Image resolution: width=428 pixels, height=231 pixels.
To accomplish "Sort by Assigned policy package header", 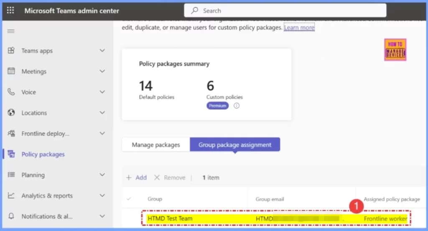I will [392, 199].
